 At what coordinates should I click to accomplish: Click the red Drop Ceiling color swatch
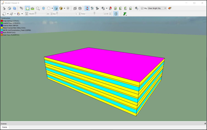pyautogui.click(x=2, y=21)
